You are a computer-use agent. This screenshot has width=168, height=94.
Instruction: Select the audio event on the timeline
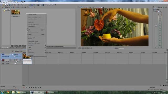[27, 62]
